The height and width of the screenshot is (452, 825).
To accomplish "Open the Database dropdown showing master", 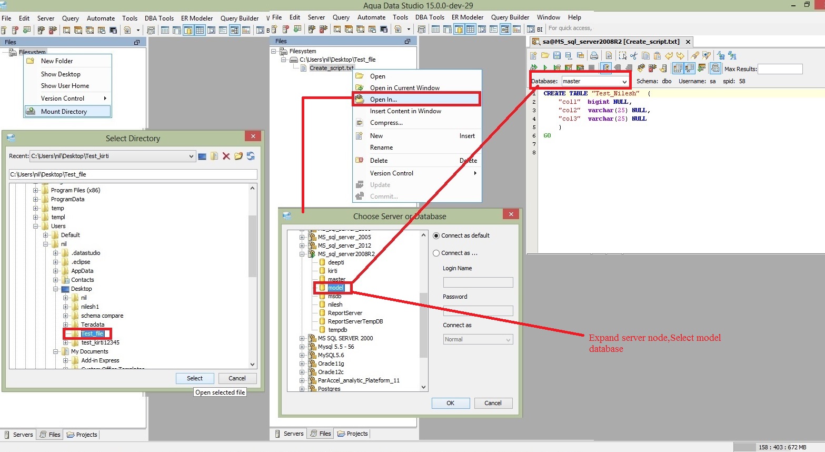I will (595, 81).
